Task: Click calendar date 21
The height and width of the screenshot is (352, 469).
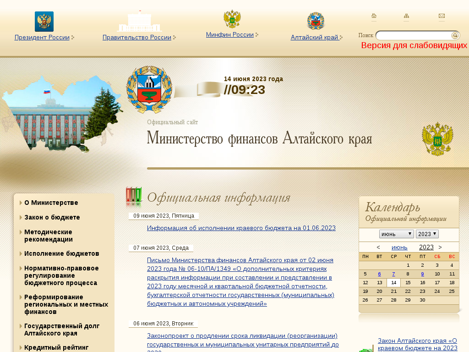Action: (393, 291)
